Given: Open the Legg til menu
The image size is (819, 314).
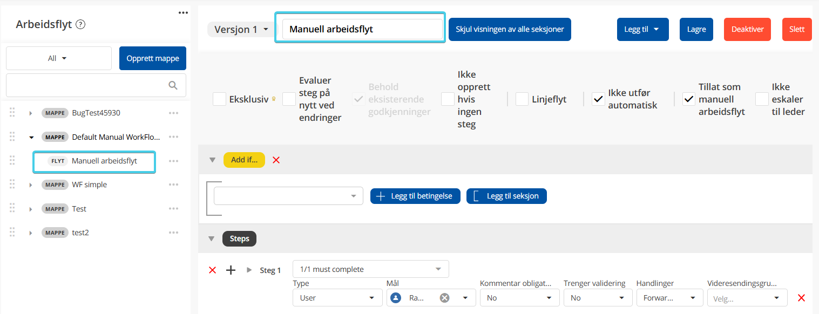Looking at the screenshot, I should point(642,30).
